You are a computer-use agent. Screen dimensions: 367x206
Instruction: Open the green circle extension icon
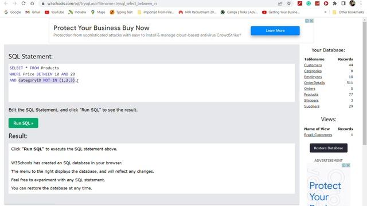(x=309, y=3)
